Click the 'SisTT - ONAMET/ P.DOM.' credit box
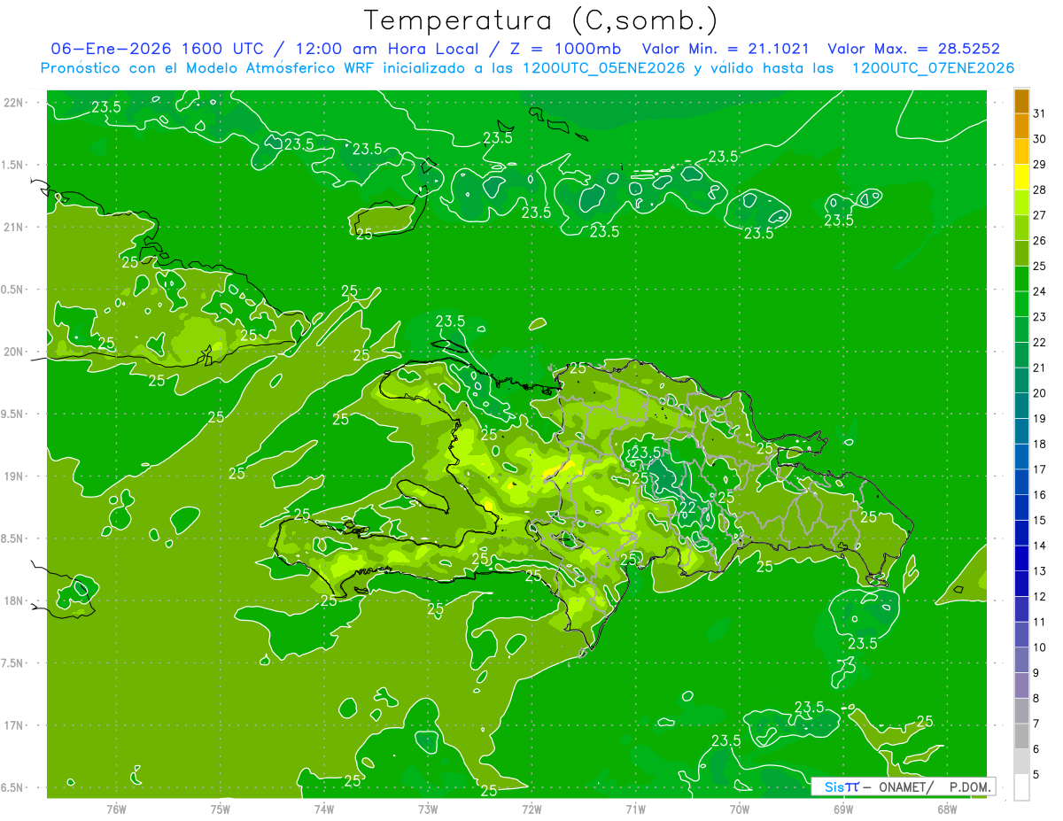The width and height of the screenshot is (1063, 821). pyautogui.click(x=904, y=786)
